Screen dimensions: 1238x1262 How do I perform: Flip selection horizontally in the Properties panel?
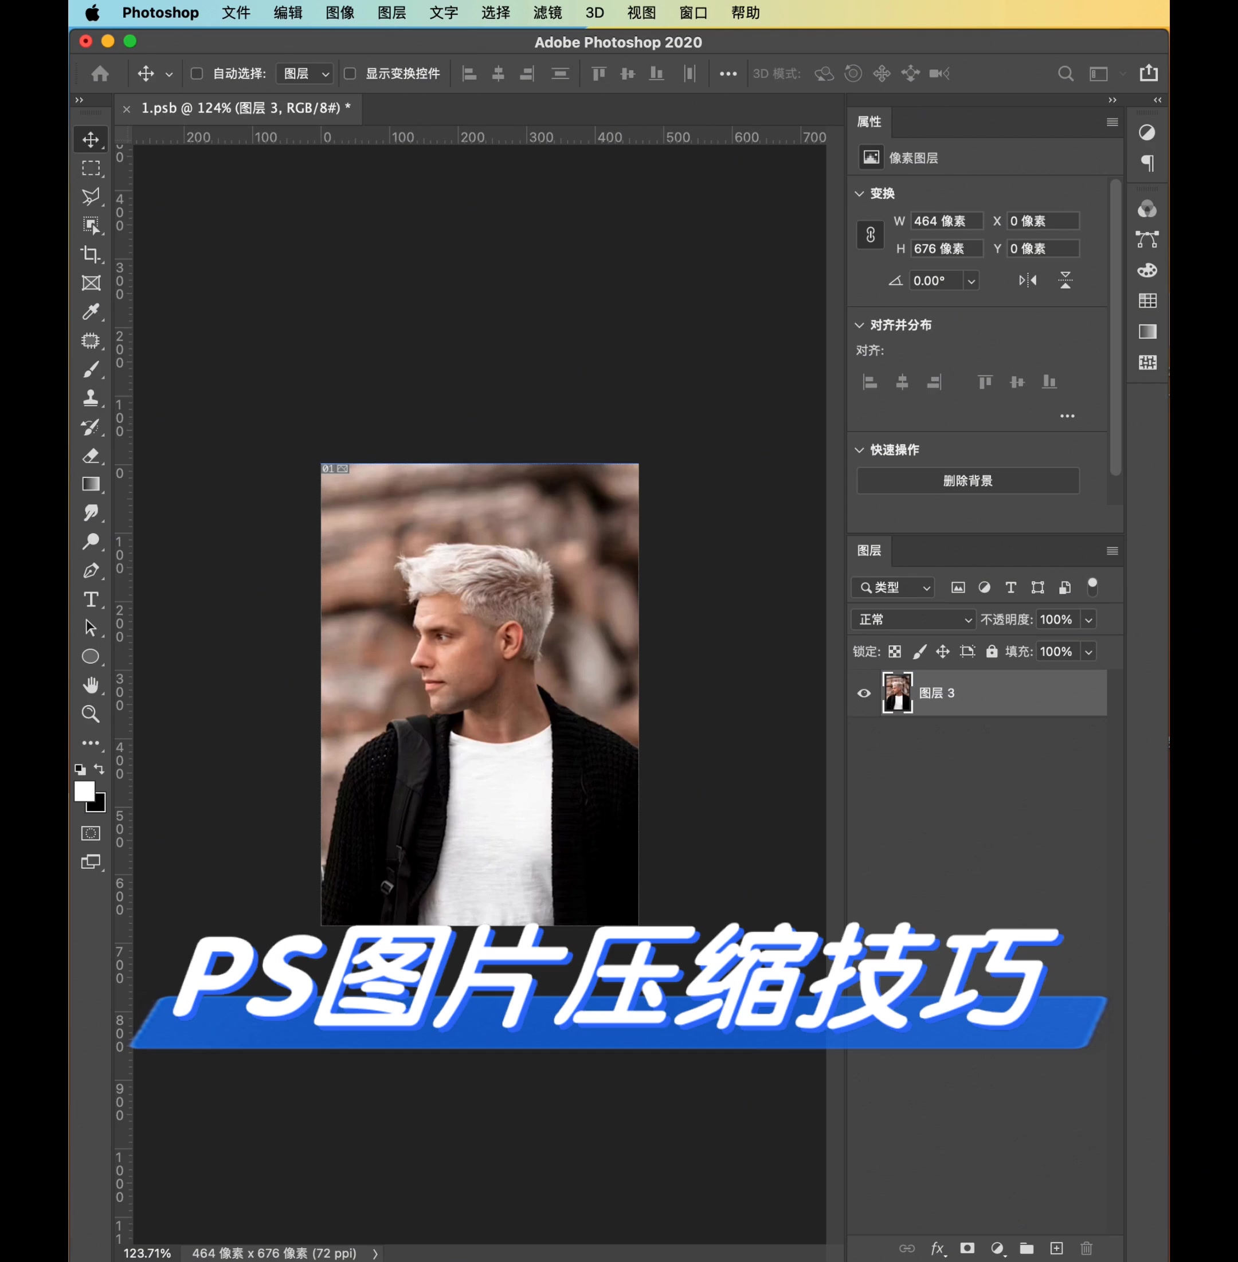point(1028,280)
